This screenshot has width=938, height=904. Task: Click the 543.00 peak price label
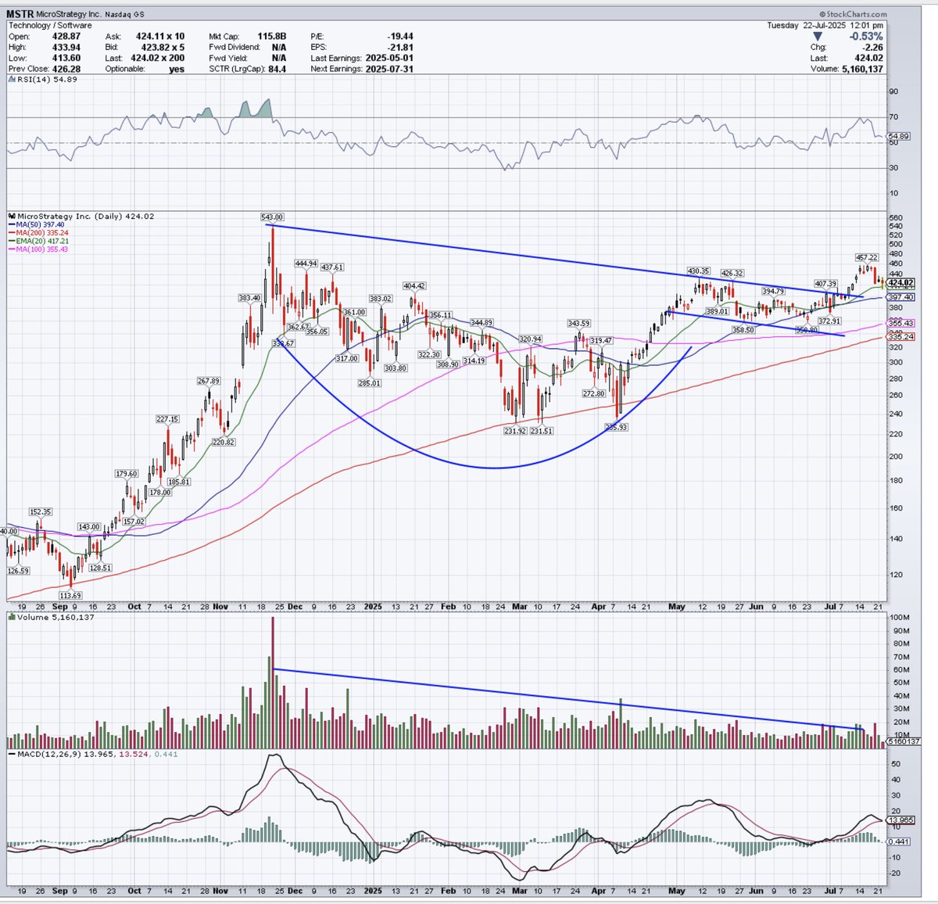click(x=272, y=217)
